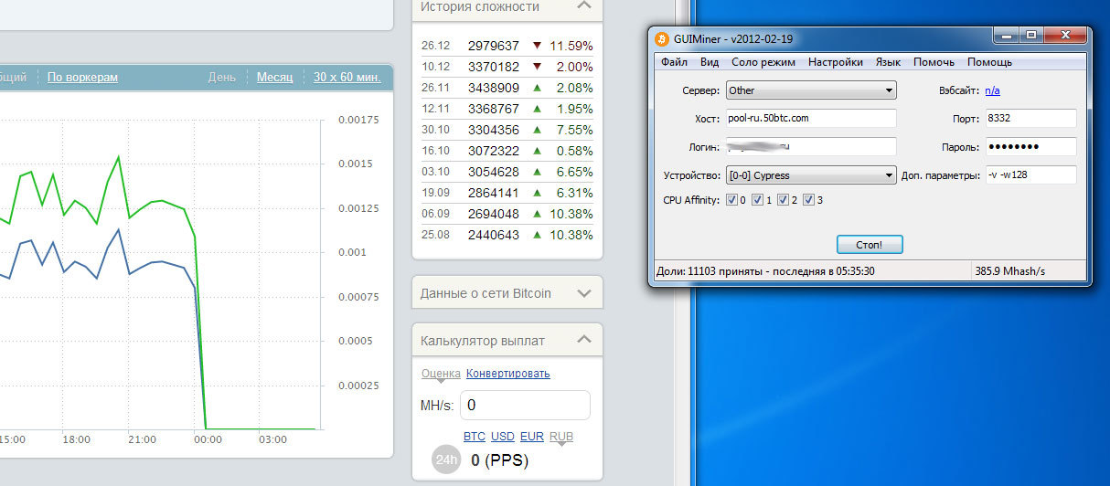Viewport: 1110px width, 486px height.
Task: Click difficulty value 2694048 for 06.09
Action: coord(494,214)
